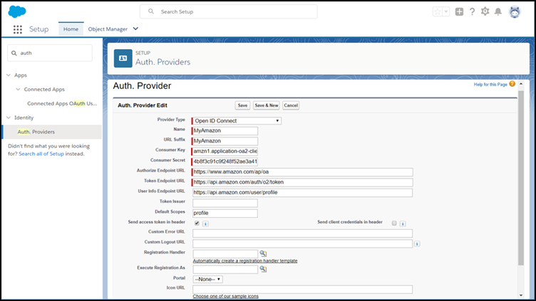Click the Consumer Key field
536x301 pixels.
pyautogui.click(x=225, y=151)
